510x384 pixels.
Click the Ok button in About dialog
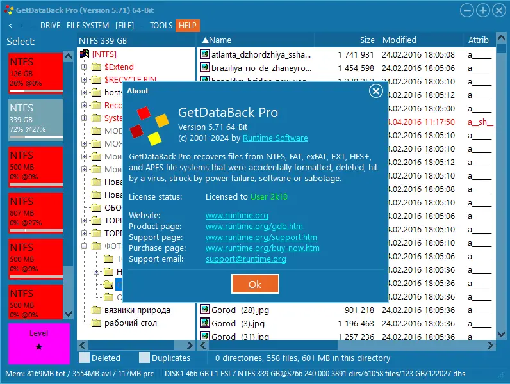coord(255,284)
